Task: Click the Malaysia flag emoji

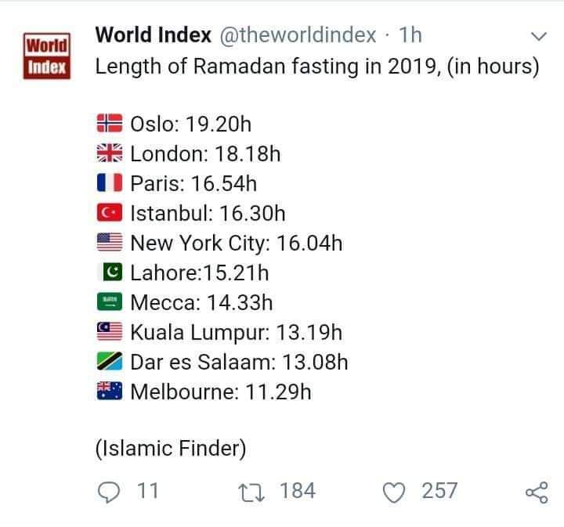Action: 110,331
